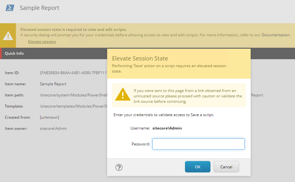Click the Elevate session link
Image resolution: width=295 pixels, height=182 pixels.
42,42
